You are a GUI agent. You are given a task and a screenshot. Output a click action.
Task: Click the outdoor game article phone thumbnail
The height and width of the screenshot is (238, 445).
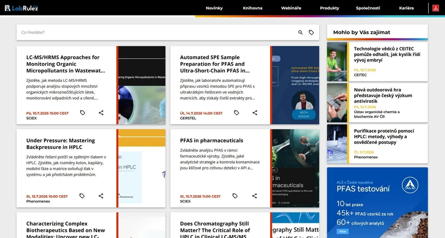[x=337, y=103]
